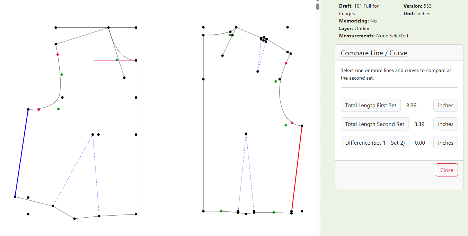Select the blue side seam line

tap(21, 153)
